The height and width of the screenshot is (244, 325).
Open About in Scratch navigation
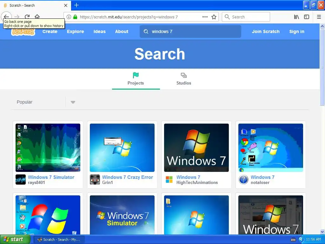[122, 31]
